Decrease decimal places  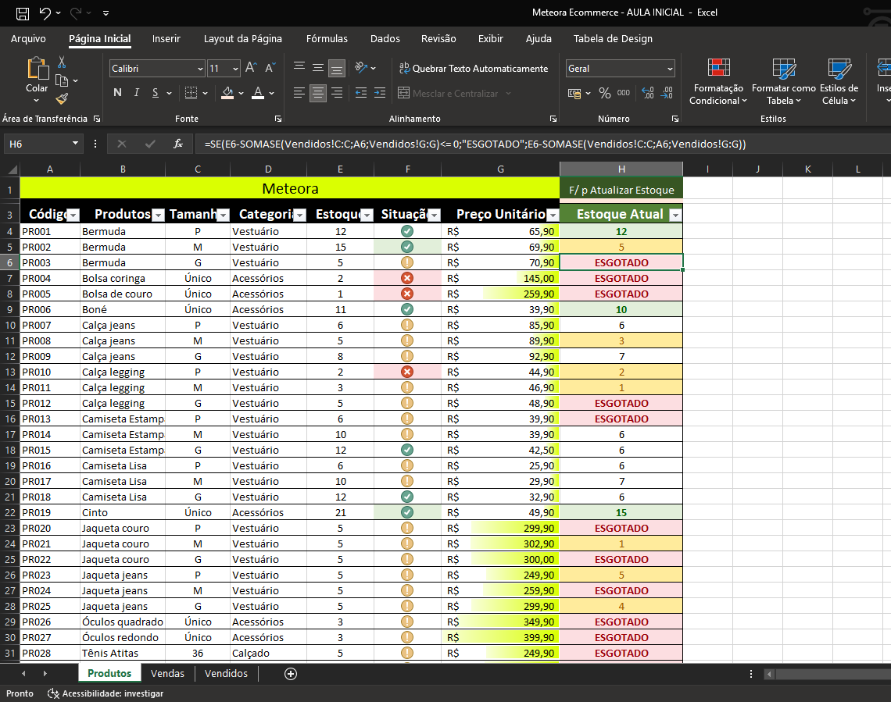click(667, 93)
